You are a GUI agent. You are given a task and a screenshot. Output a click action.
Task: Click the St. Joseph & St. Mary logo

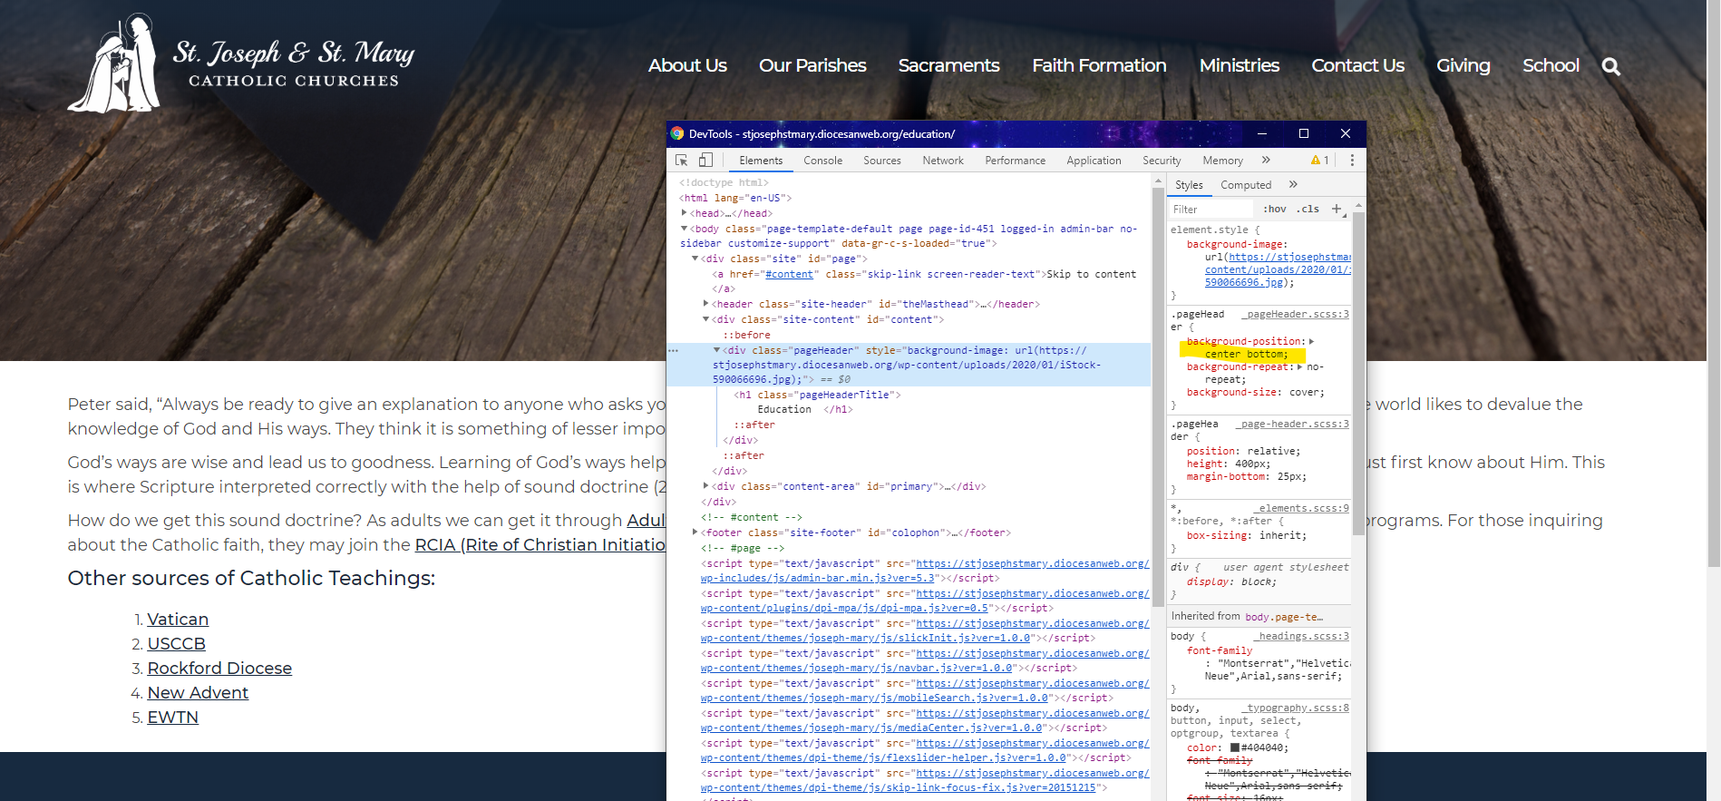click(241, 63)
